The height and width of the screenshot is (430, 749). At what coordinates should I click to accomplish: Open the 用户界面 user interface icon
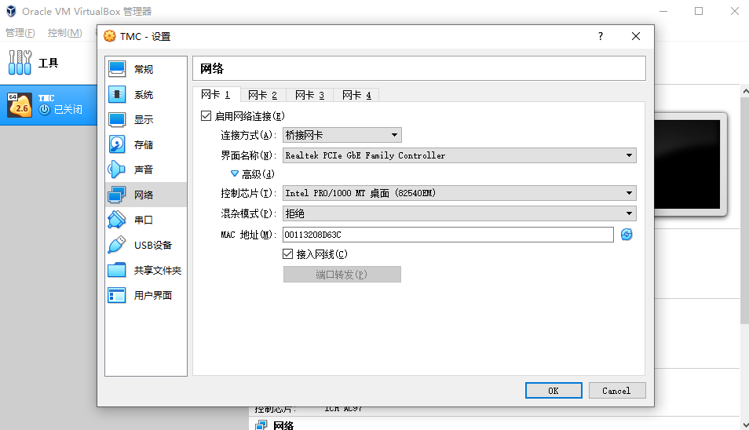pyautogui.click(x=117, y=295)
